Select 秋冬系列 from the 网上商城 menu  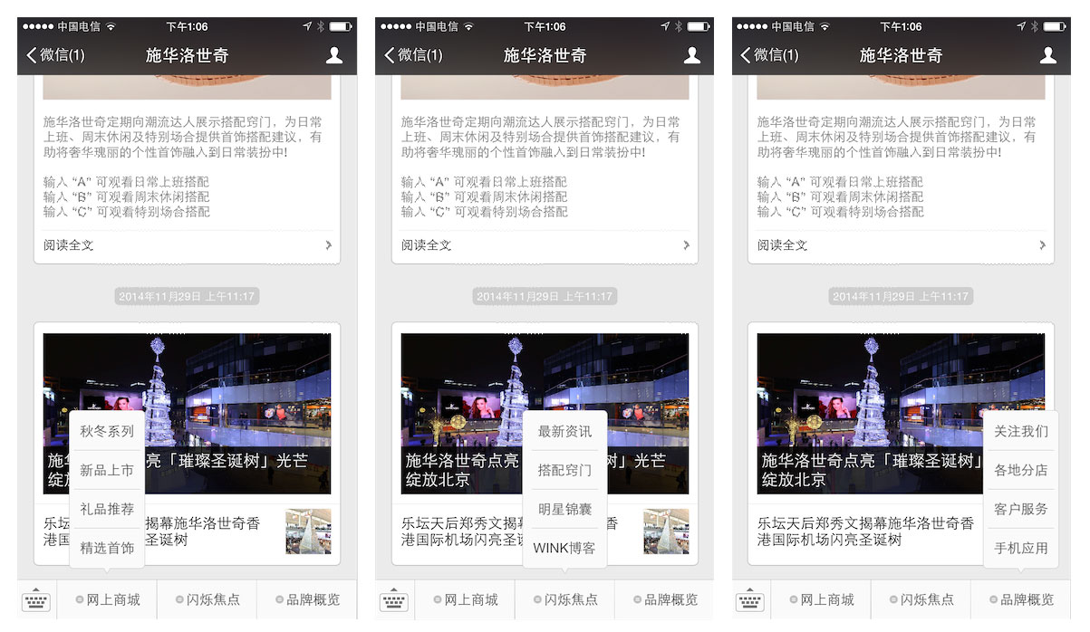(107, 431)
